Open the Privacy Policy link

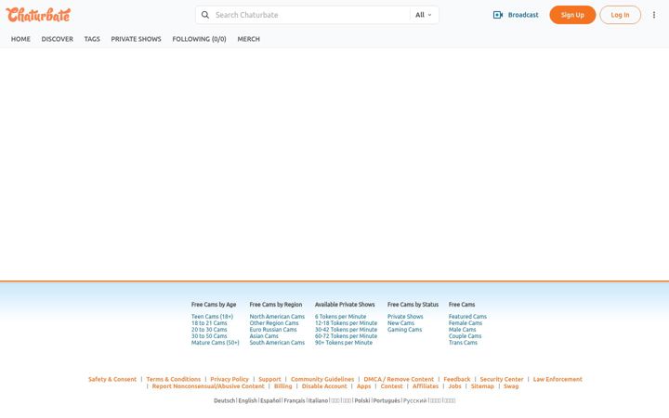pos(230,379)
